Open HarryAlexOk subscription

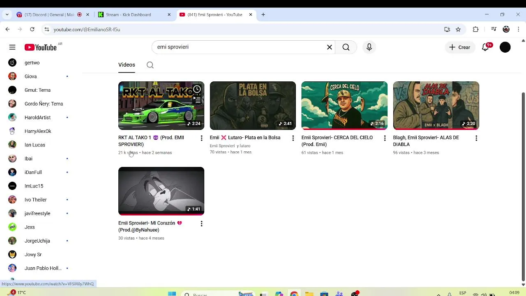coord(38,131)
